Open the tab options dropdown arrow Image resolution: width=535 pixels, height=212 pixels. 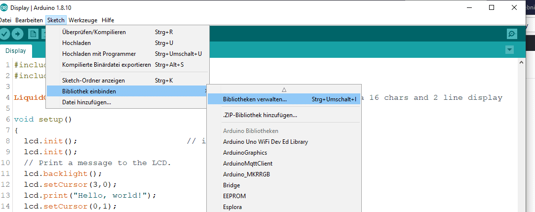tap(510, 50)
